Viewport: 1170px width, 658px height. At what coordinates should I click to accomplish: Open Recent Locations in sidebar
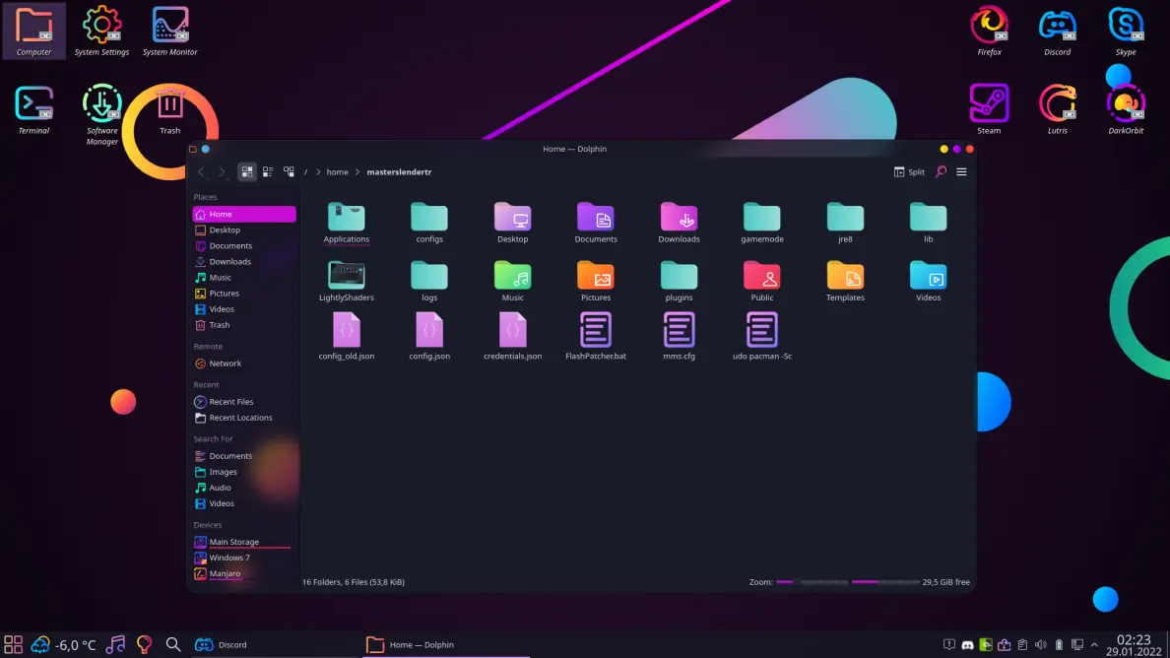[244, 418]
